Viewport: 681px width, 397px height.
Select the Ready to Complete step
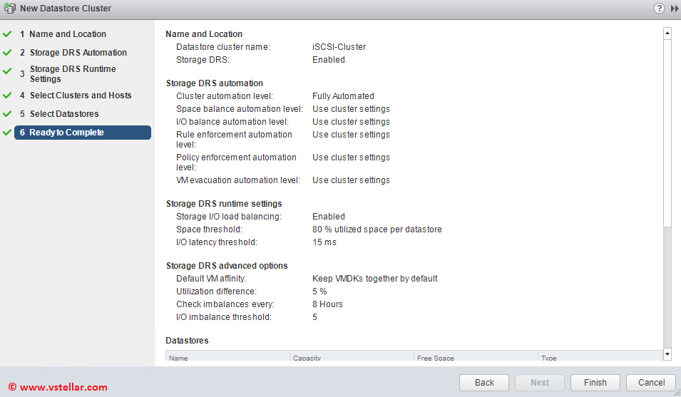click(66, 133)
